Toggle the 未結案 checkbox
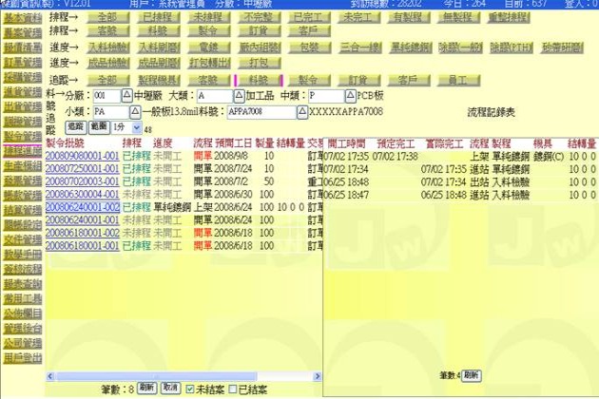Screen dimensions: 599x399 point(190,389)
